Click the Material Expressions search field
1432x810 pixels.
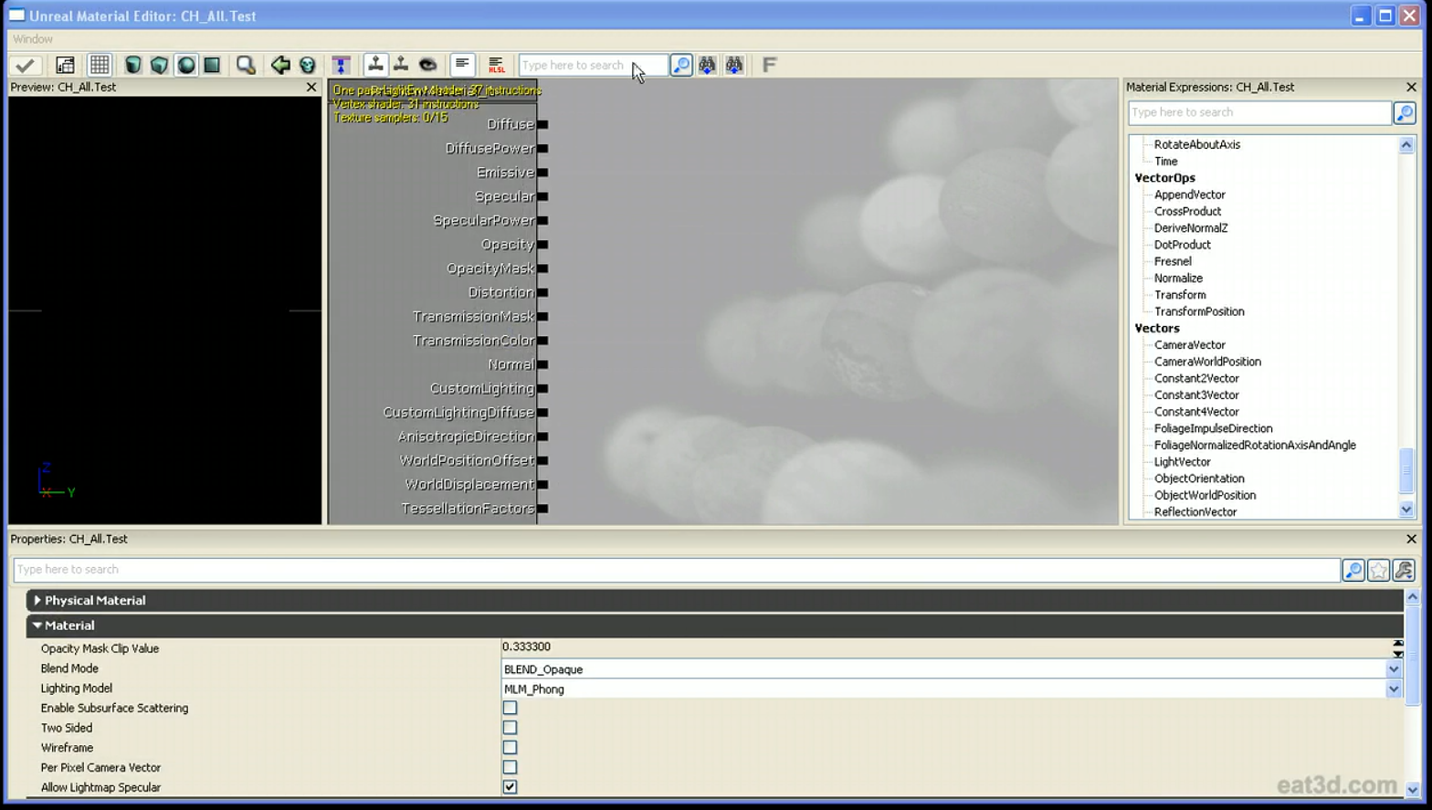point(1259,112)
